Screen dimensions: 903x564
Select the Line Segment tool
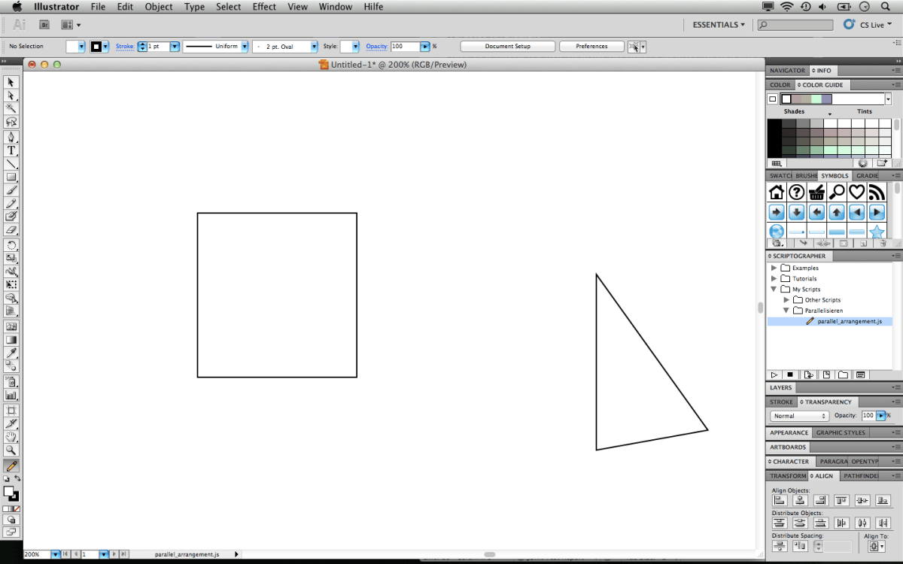coord(11,165)
